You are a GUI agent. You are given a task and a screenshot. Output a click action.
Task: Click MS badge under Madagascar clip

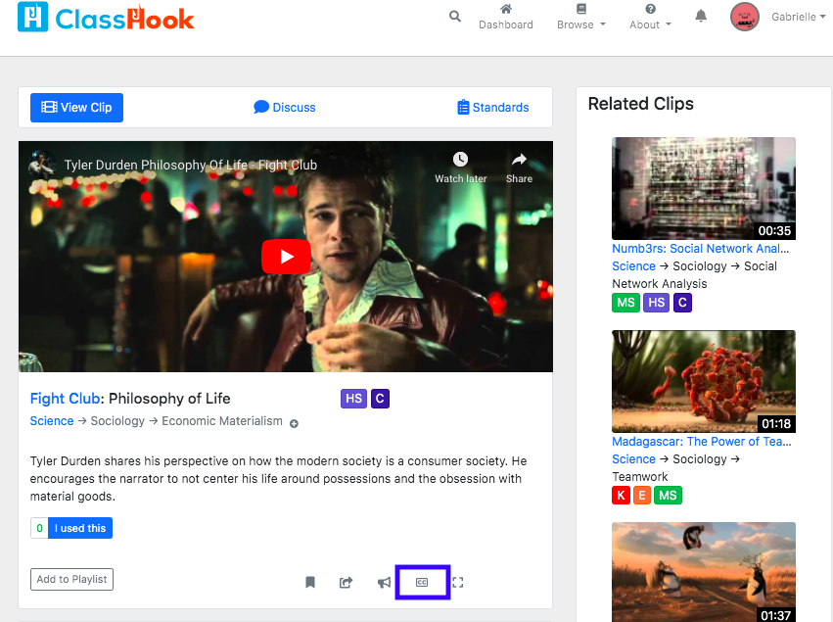pyautogui.click(x=668, y=496)
